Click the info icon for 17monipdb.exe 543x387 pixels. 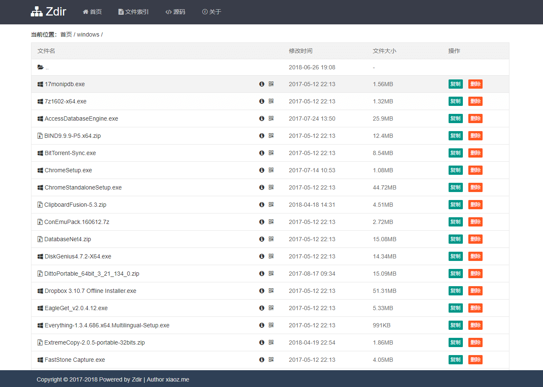[x=262, y=84]
